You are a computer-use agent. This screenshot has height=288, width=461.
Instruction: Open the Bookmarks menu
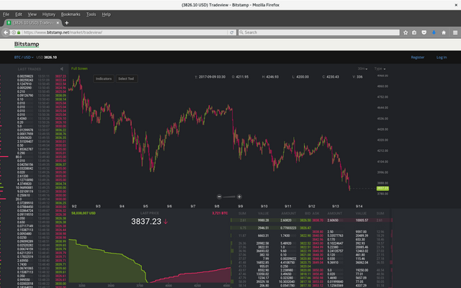(x=71, y=14)
